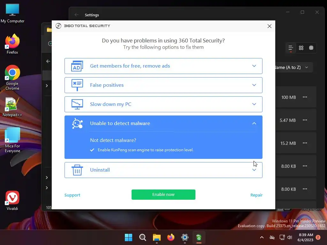This screenshot has width=327, height=245.
Task: Click the back arrow in the left file window
Action: pos(48,61)
